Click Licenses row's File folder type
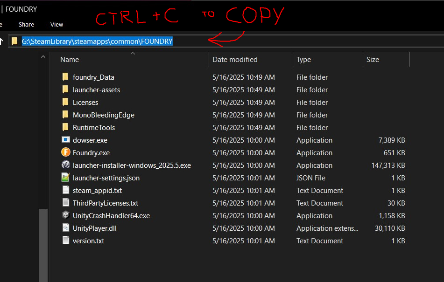The image size is (444, 282). [x=312, y=102]
